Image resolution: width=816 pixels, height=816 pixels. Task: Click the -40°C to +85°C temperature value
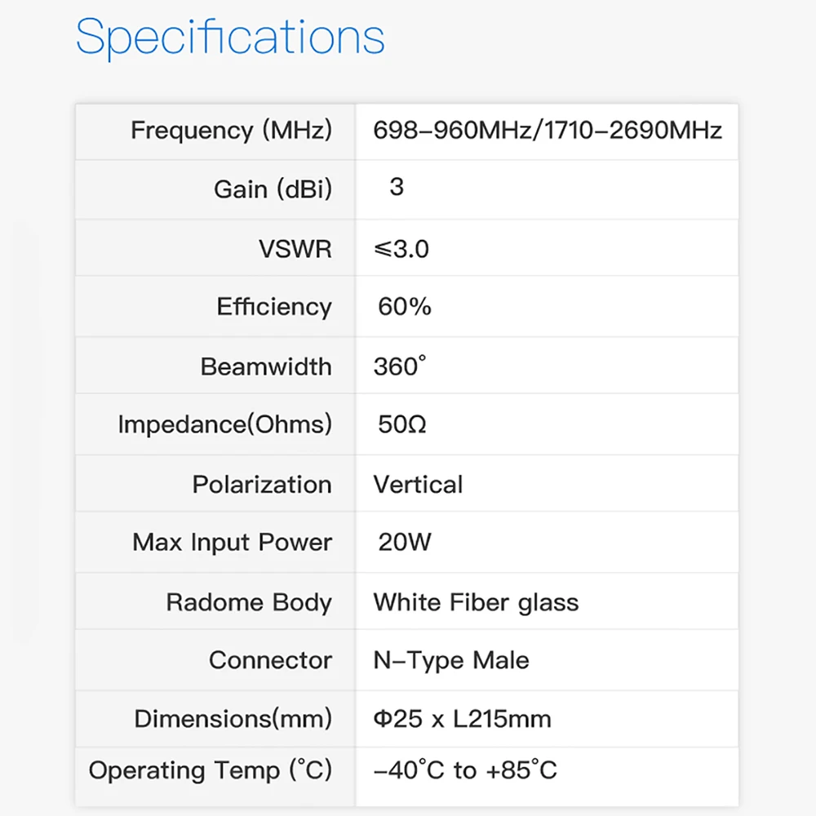coord(465,770)
